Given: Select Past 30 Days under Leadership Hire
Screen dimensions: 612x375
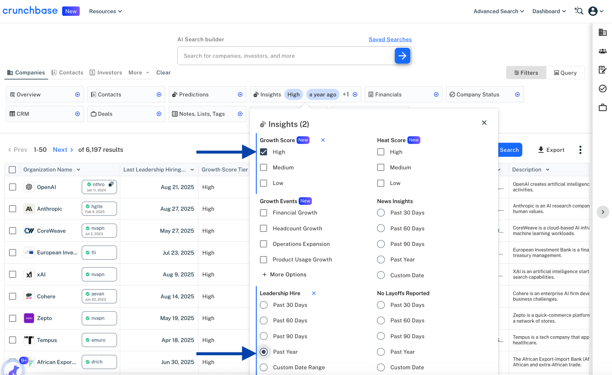Looking at the screenshot, I should coord(264,305).
